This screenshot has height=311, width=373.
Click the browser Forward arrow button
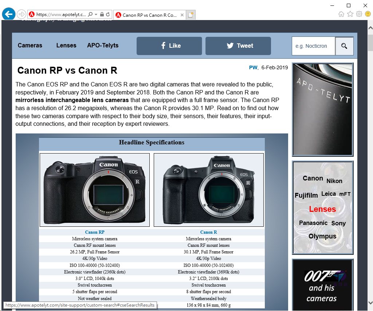tap(21, 14)
